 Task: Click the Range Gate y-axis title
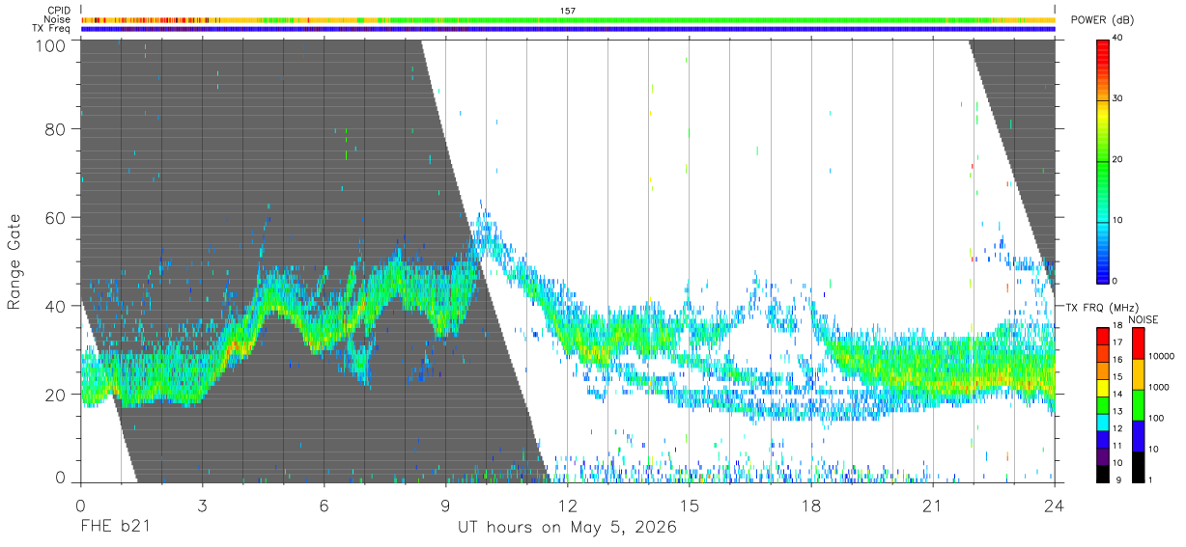click(x=14, y=260)
